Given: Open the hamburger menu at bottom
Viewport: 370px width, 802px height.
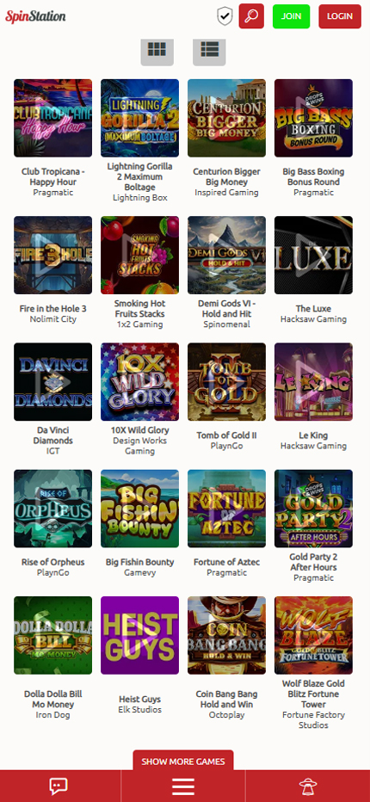Looking at the screenshot, I should point(183,787).
